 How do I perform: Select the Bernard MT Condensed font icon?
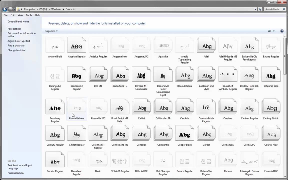[141, 74]
